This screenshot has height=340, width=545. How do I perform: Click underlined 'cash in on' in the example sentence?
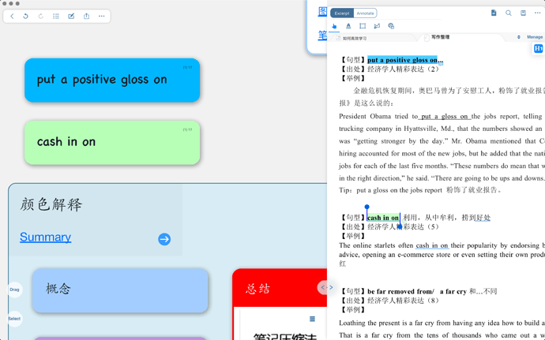[432, 245]
